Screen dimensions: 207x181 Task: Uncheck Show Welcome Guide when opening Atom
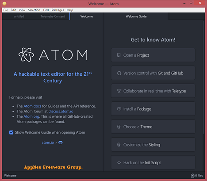11,132
